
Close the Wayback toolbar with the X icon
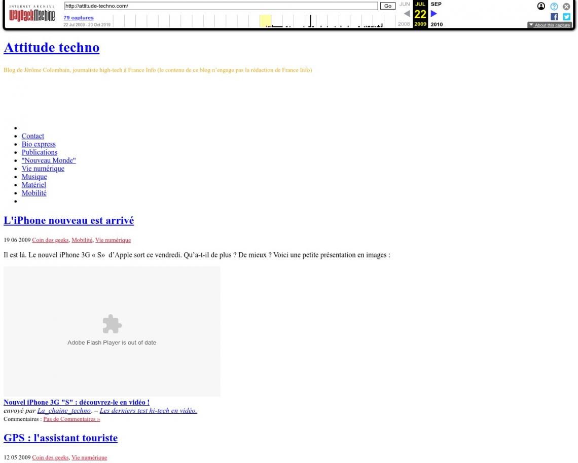pos(566,6)
